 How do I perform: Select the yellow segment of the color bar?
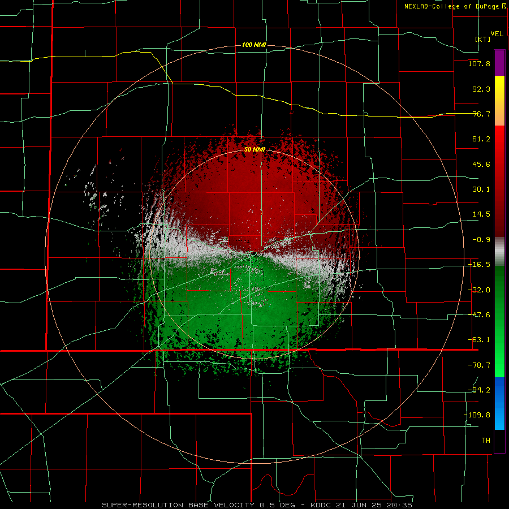[x=499, y=101]
